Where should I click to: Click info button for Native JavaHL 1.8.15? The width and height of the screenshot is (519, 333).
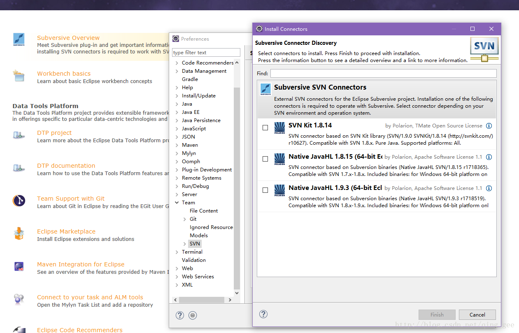(x=489, y=157)
